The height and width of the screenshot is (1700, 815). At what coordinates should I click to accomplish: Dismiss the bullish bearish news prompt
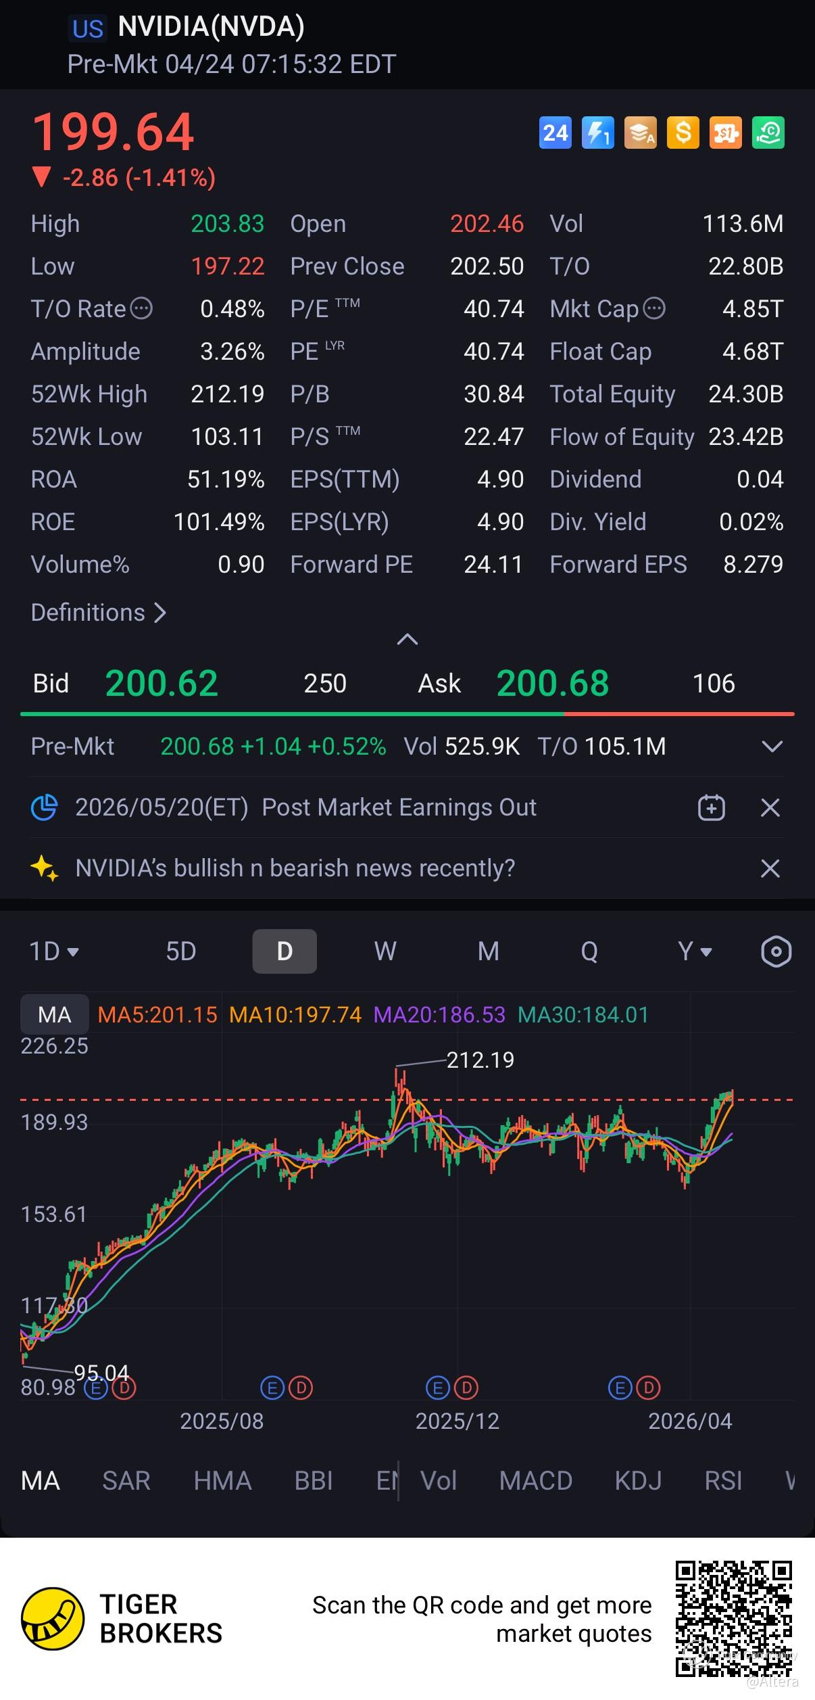coord(770,868)
